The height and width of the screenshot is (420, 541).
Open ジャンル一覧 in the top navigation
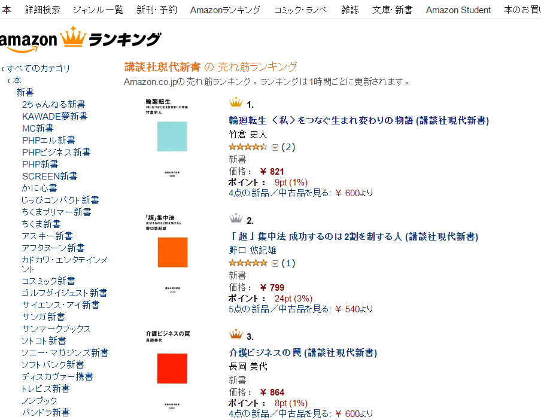[x=98, y=10]
